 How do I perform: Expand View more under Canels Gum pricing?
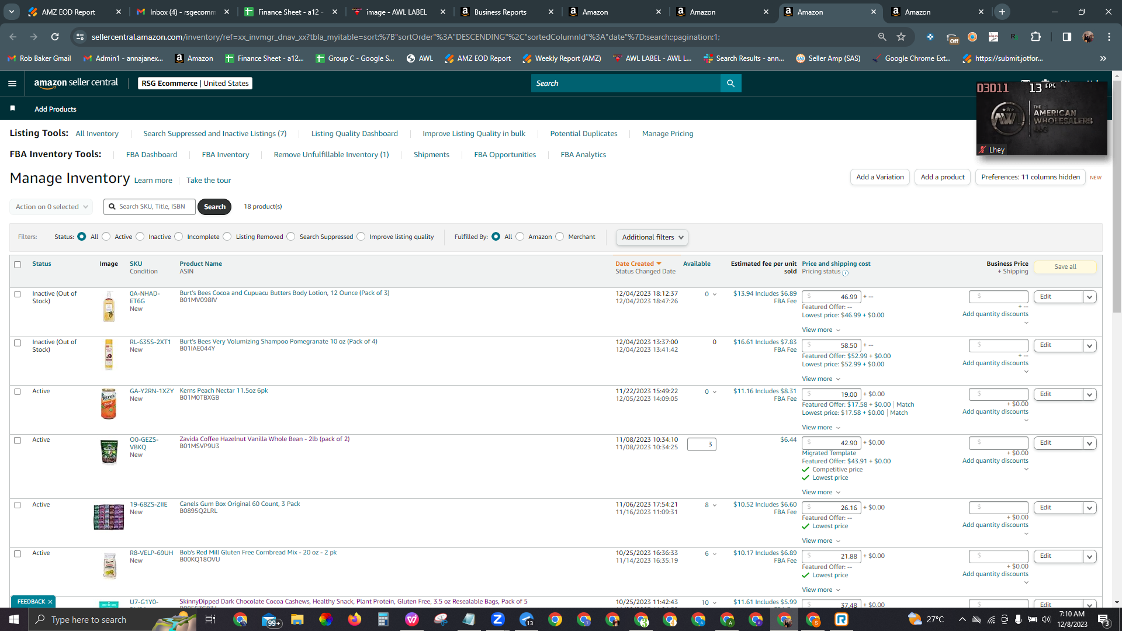pyautogui.click(x=821, y=540)
